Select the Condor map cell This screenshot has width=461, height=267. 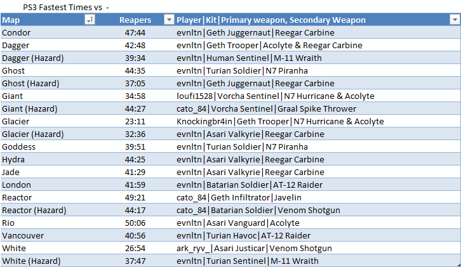[48, 32]
